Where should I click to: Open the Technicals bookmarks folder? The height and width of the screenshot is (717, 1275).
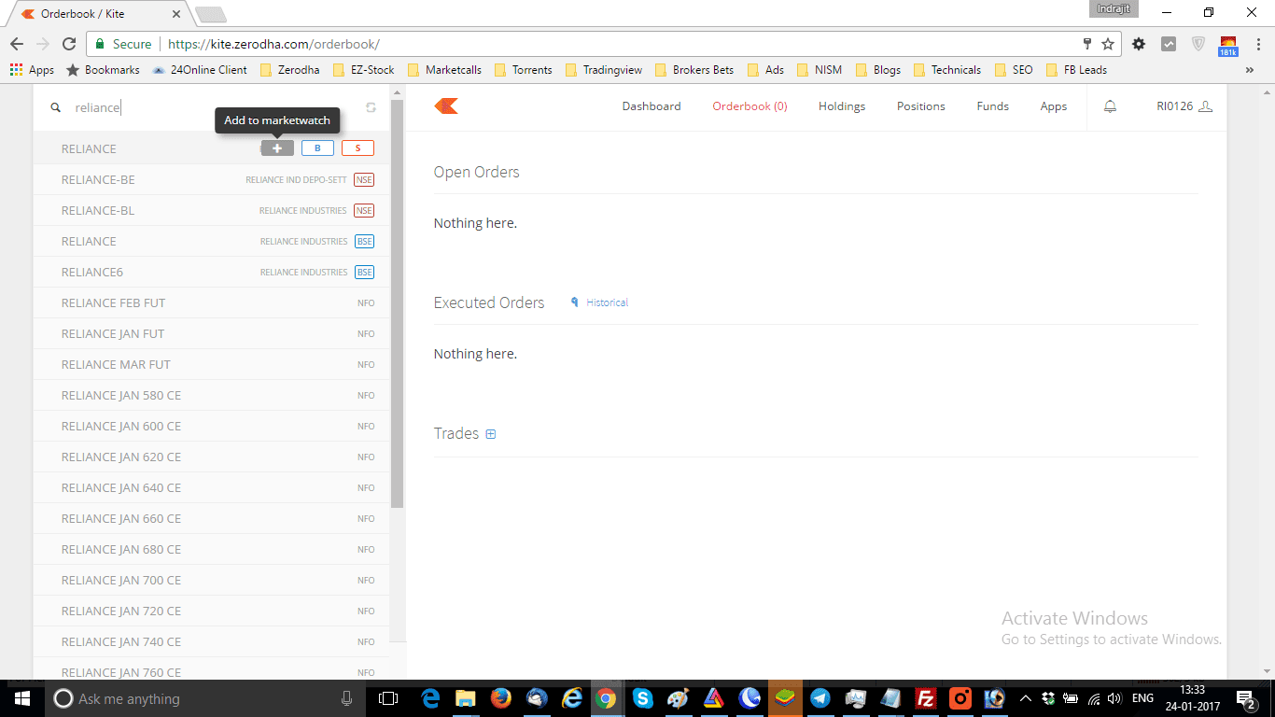coord(946,70)
